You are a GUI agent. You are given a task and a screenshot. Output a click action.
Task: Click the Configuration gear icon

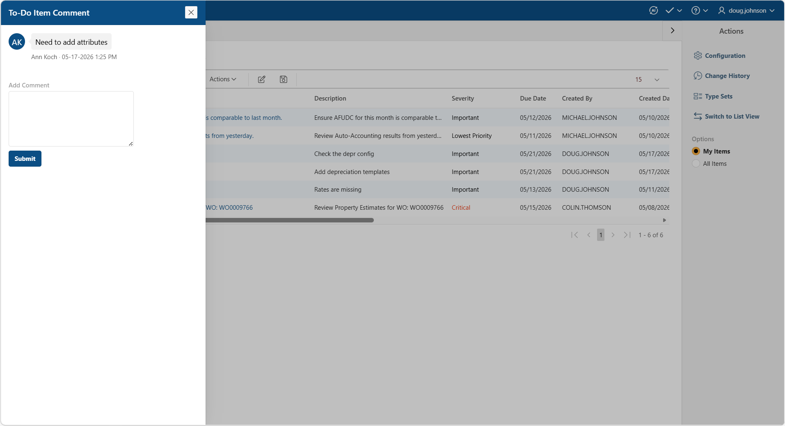[x=698, y=56]
